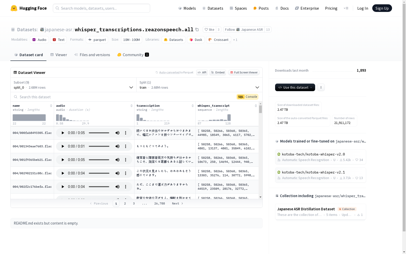
Task: Seek in the 004/000fab8493305.flac audio progress bar
Action: coord(99,133)
